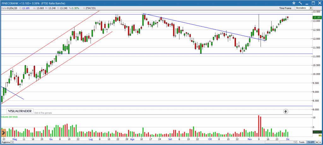Screen dimensions: 323x145
Task: Click the 'Mag' month label on time axis
Action: [x=15, y=139]
